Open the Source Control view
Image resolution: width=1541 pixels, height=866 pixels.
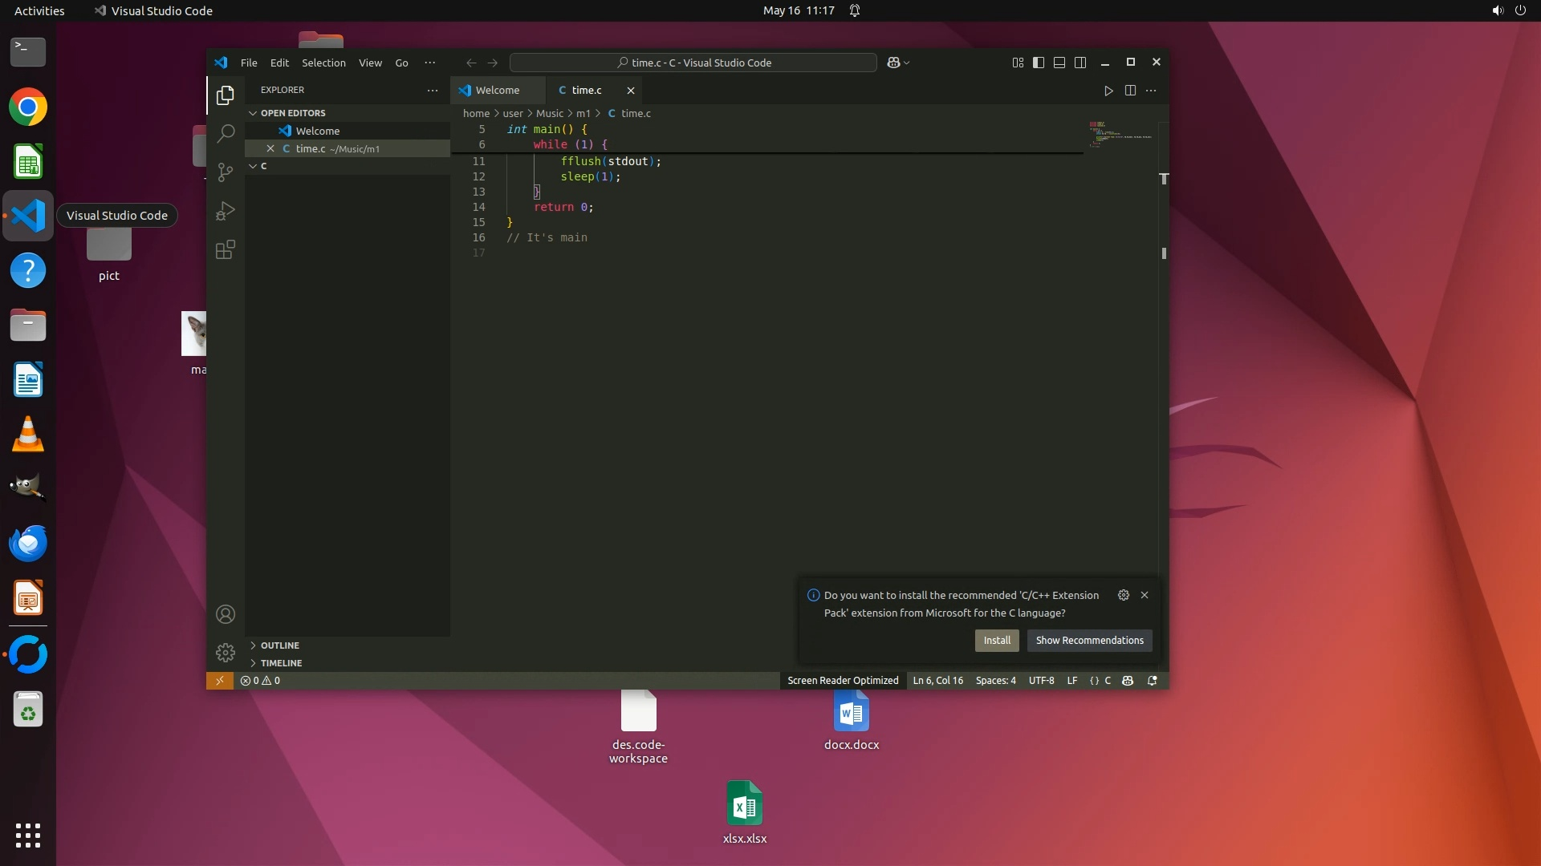point(226,172)
